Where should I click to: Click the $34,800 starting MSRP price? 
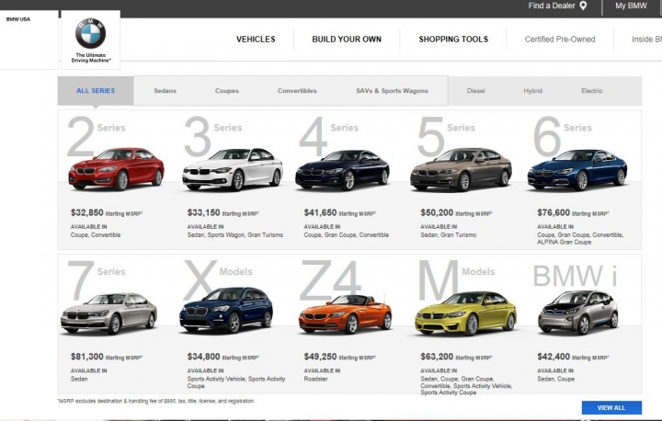coord(223,357)
